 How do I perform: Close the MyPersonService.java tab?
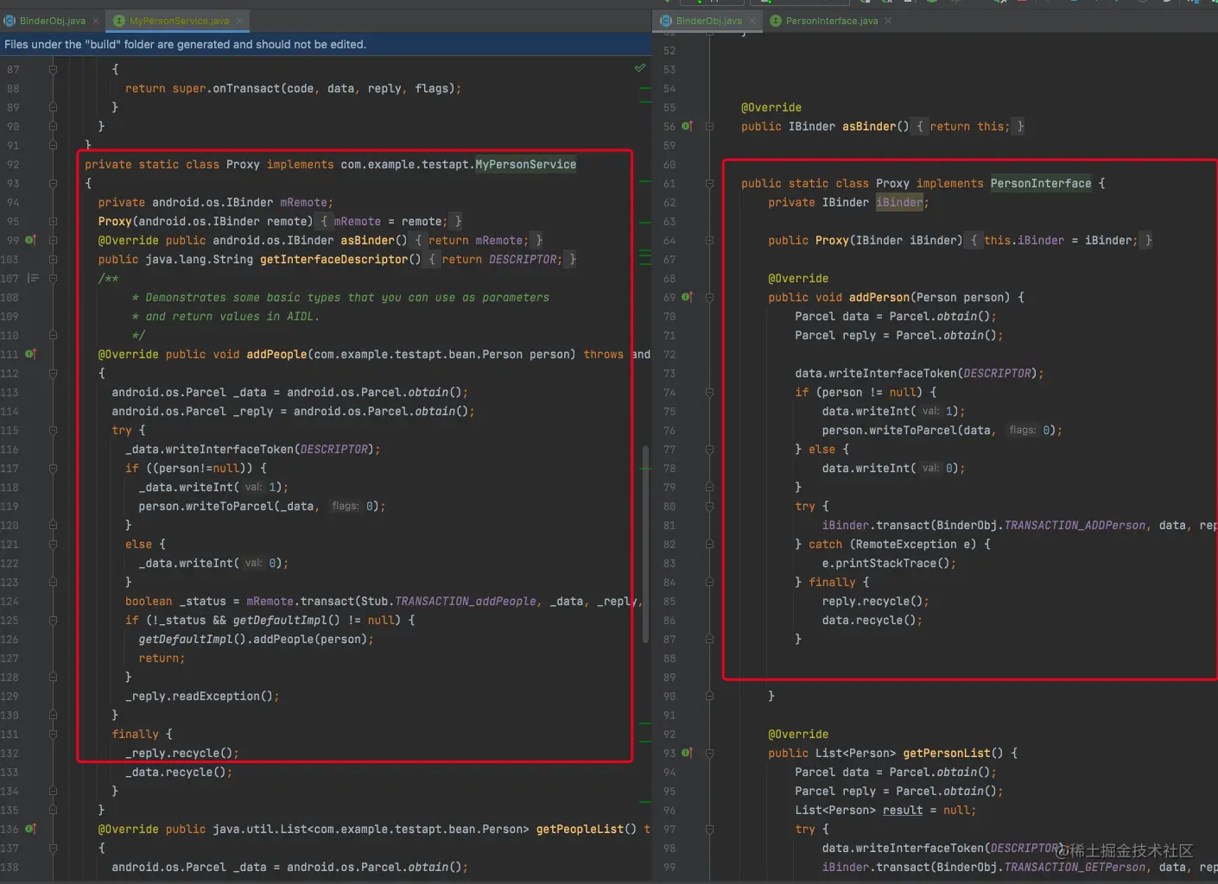point(239,21)
